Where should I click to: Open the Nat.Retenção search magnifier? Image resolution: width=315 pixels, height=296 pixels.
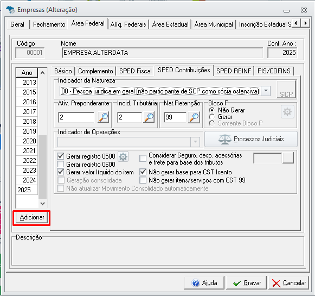[x=194, y=117]
